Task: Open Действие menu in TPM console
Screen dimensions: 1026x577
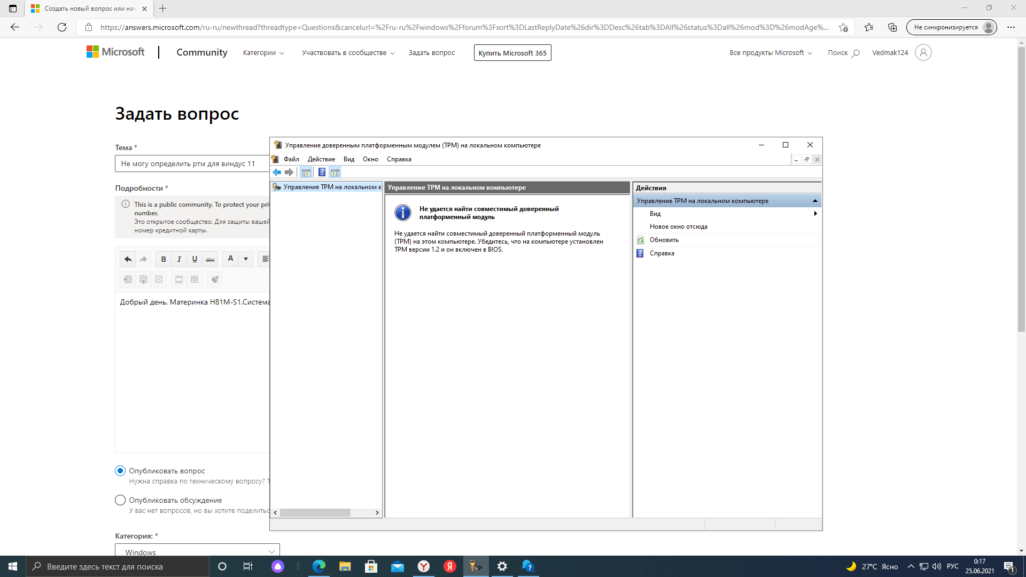Action: point(321,159)
